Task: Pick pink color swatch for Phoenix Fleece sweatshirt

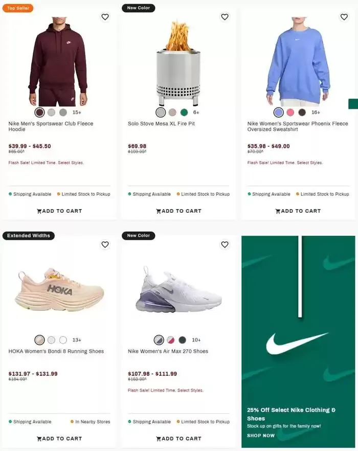Action: coord(290,112)
